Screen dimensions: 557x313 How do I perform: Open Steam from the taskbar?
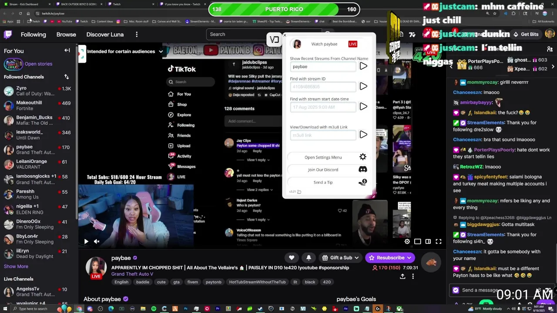pos(260,309)
